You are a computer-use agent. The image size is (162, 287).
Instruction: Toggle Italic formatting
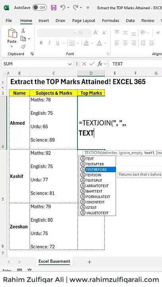pos(49,43)
